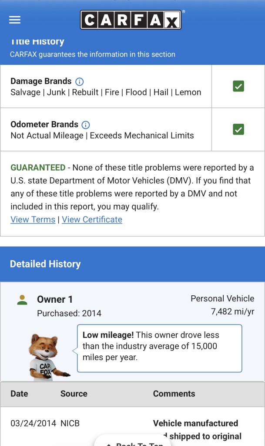Image resolution: width=265 pixels, height=446 pixels.
Task: Tap the Owner 1 person icon
Action: tap(22, 300)
